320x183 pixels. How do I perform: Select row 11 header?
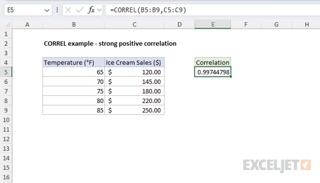click(x=6, y=129)
